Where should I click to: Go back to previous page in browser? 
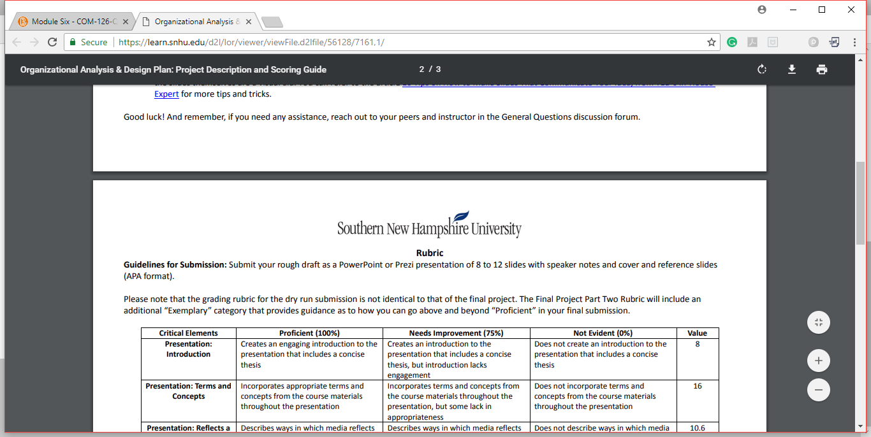17,42
